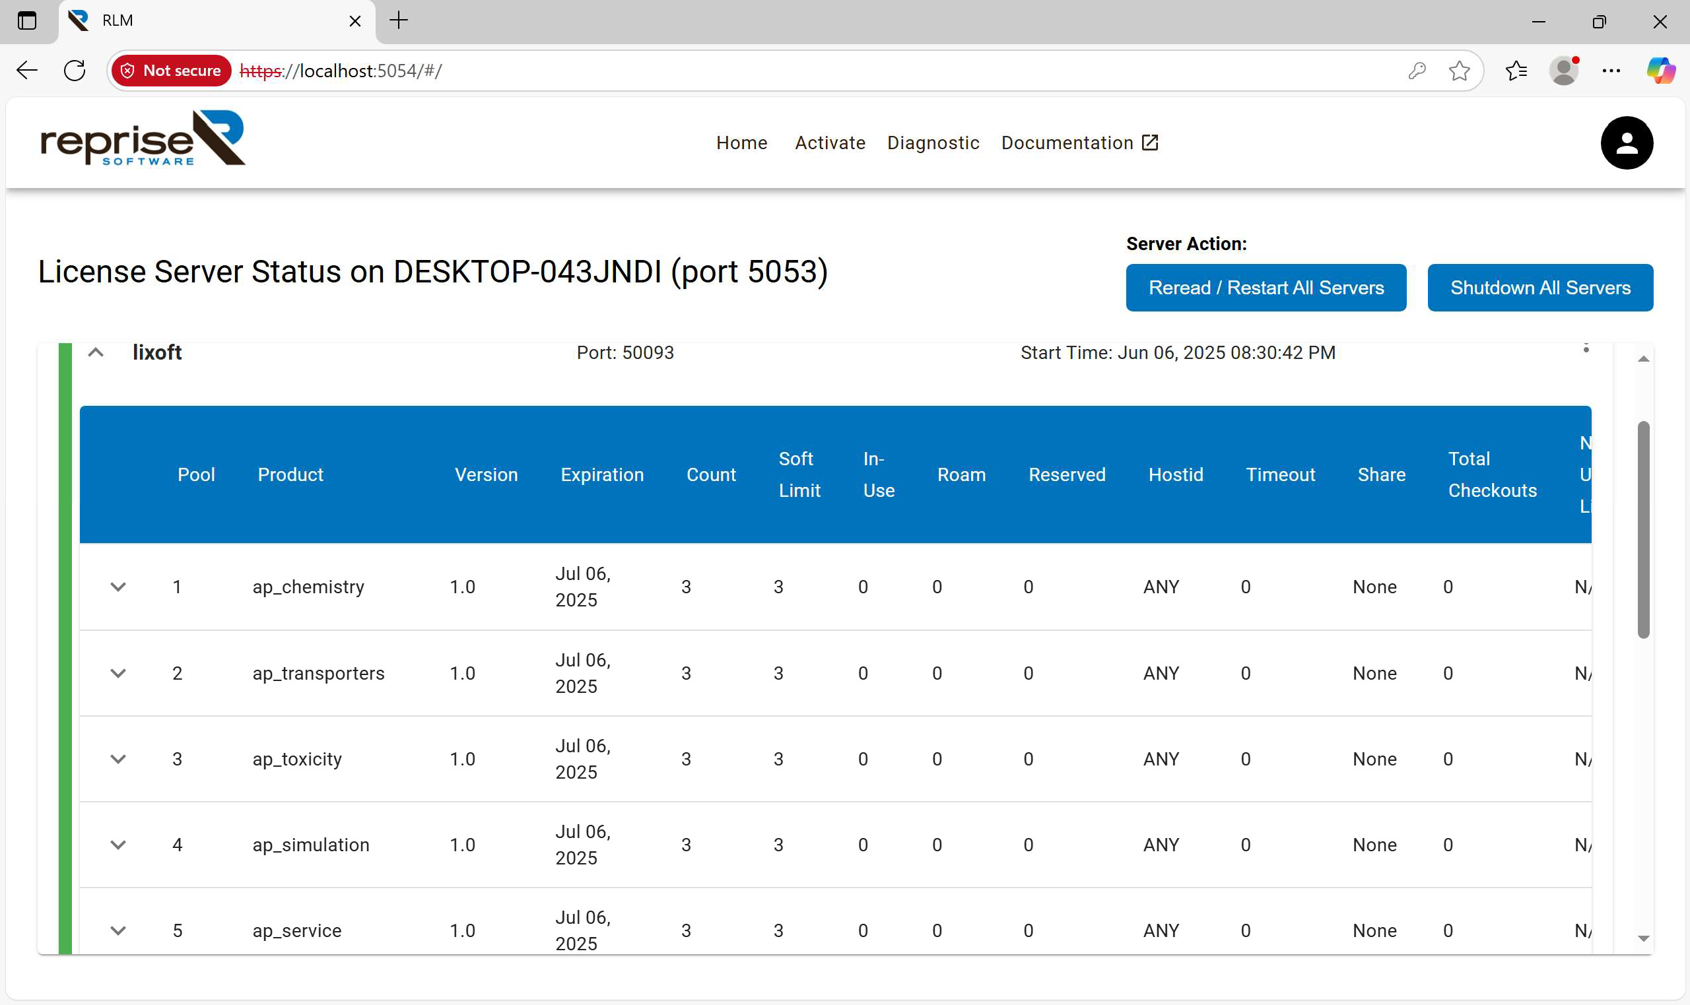Select the ap_simulation product cell
The image size is (1690, 1005).
(311, 845)
